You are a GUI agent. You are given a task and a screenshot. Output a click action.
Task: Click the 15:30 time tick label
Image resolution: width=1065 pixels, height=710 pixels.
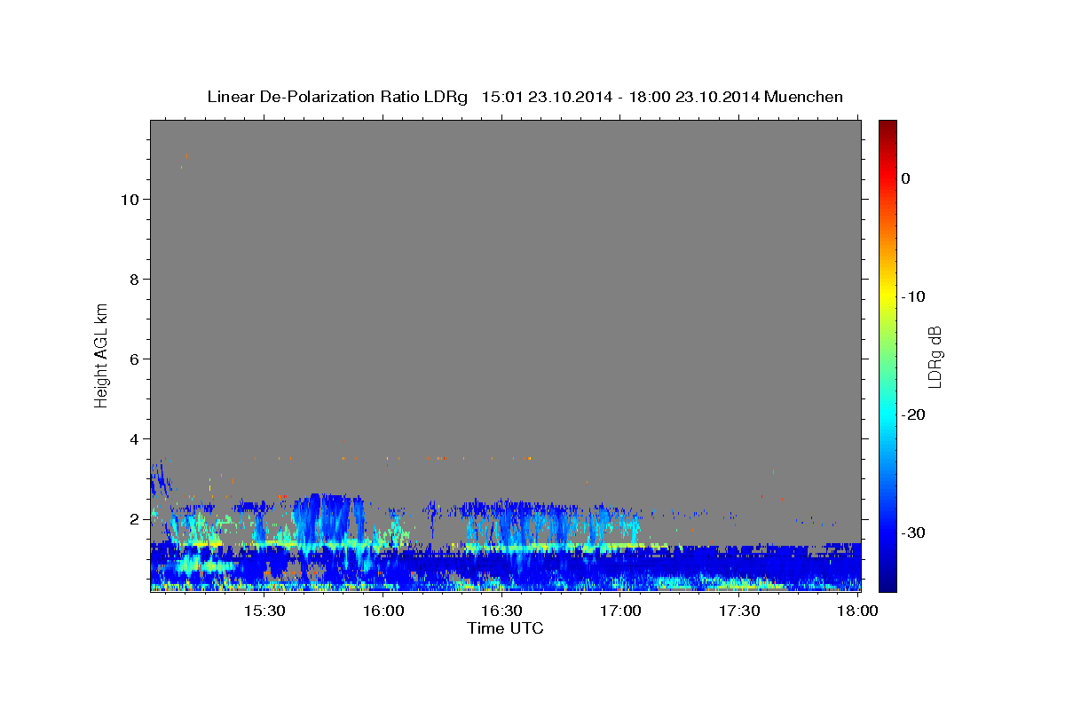click(x=264, y=611)
